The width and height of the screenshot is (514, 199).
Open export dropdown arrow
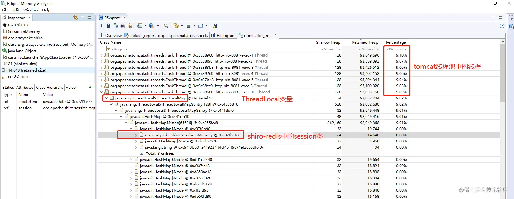point(207,26)
